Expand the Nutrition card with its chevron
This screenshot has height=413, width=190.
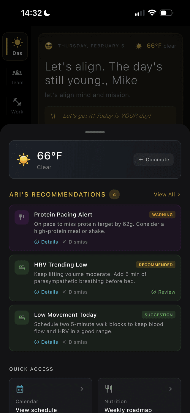[170, 389]
